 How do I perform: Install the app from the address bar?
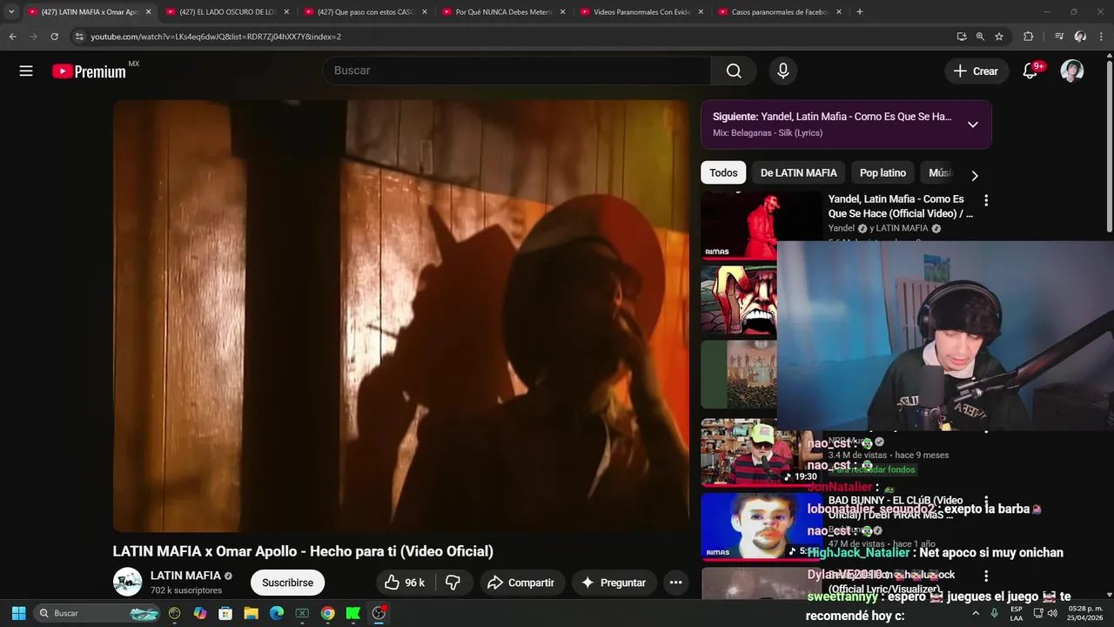(962, 37)
